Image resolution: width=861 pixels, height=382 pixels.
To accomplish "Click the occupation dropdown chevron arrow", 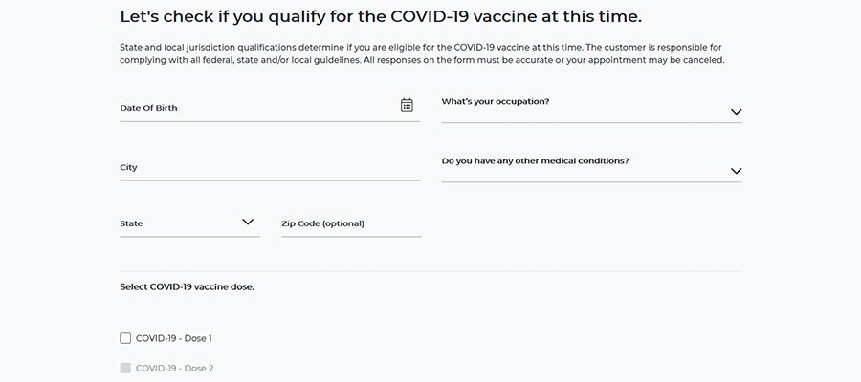I will pos(736,112).
